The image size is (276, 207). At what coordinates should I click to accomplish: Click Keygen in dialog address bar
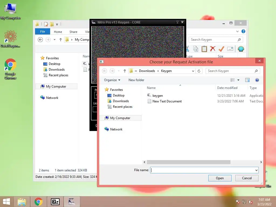[166, 71]
